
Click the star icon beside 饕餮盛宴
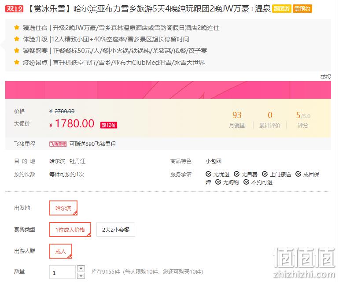tap(17, 51)
